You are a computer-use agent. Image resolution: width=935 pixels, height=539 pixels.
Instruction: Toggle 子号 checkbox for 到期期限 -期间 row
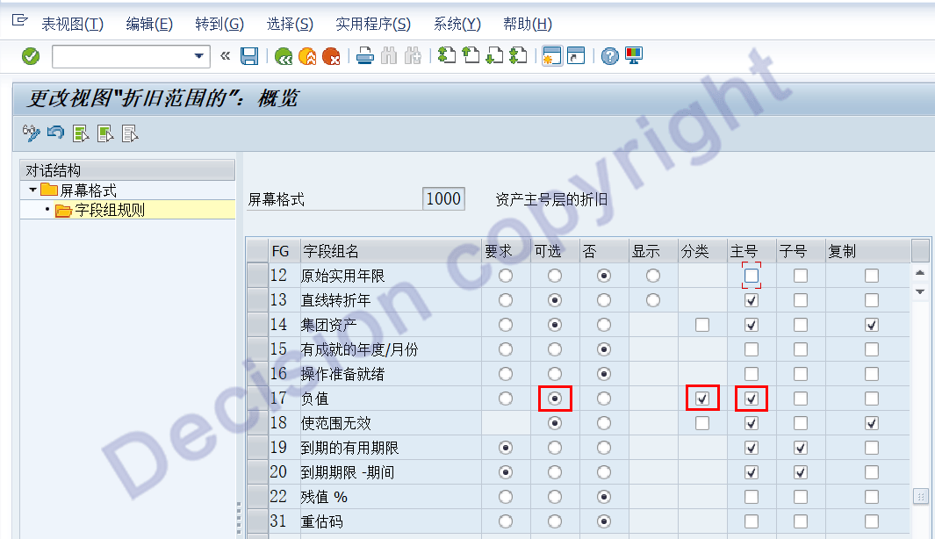click(x=801, y=472)
